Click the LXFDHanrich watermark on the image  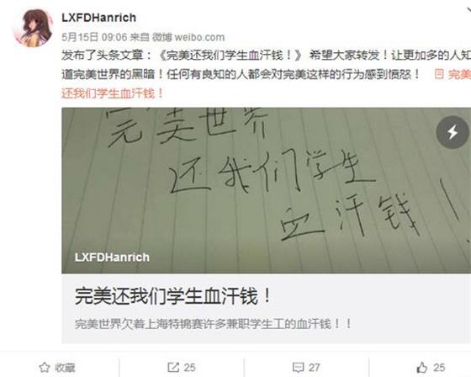(x=112, y=258)
